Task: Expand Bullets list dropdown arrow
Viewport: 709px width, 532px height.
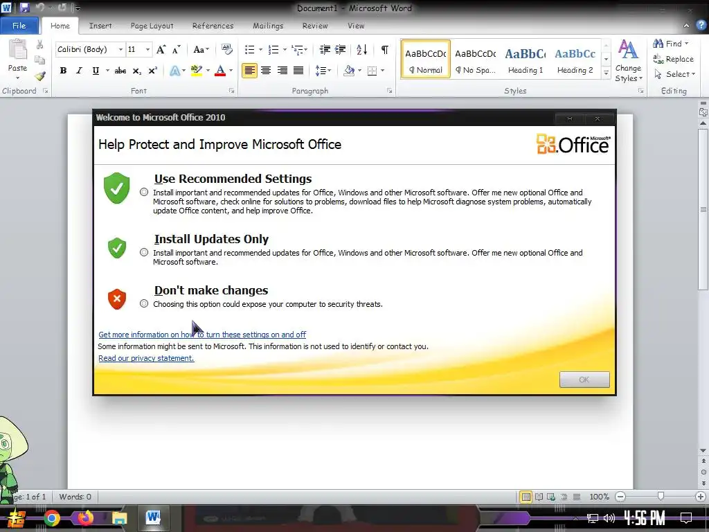Action: (x=260, y=49)
